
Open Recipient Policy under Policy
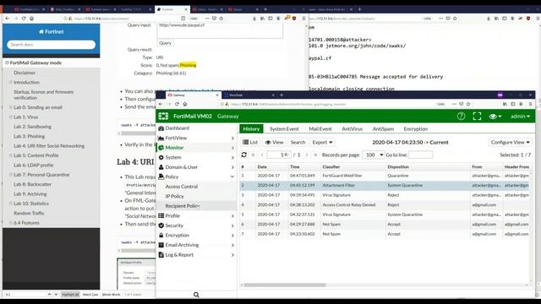click(x=183, y=206)
